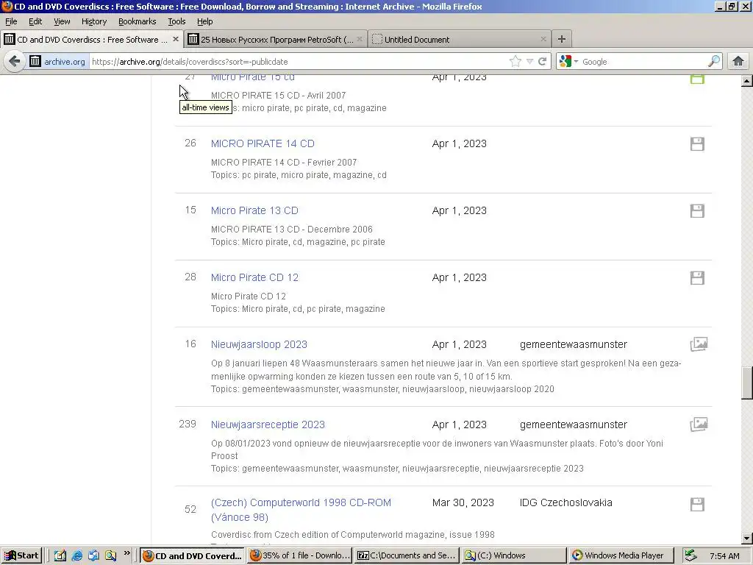The image size is (753, 565).
Task: Open the View menu
Action: [x=62, y=21]
